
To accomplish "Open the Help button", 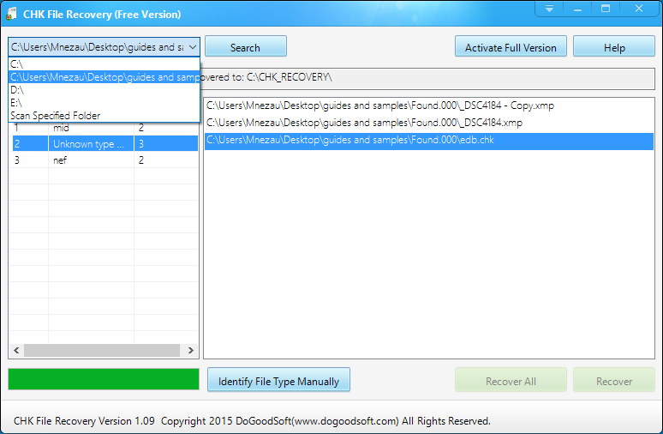I will (x=614, y=47).
